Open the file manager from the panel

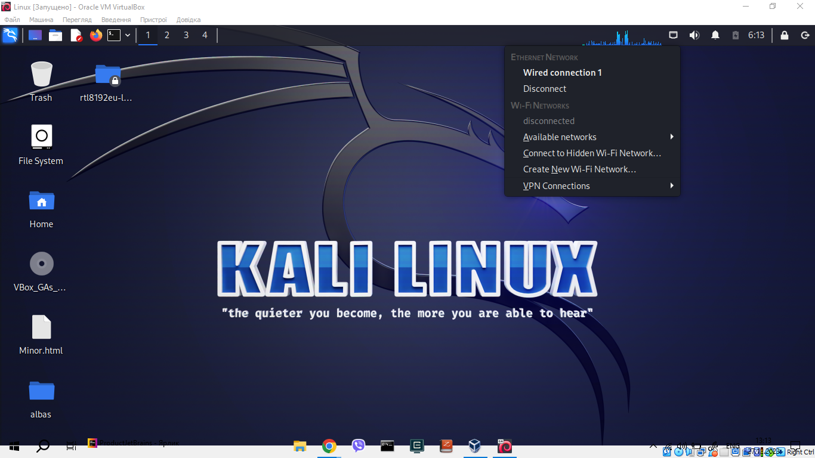(x=55, y=35)
